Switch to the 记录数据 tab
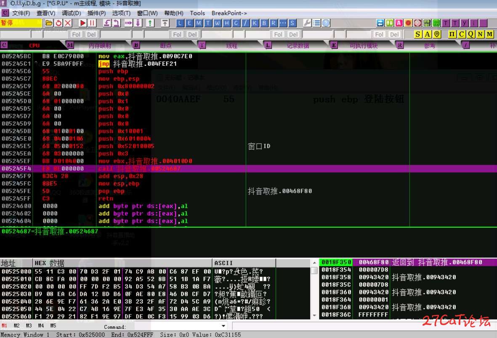 pos(298,45)
